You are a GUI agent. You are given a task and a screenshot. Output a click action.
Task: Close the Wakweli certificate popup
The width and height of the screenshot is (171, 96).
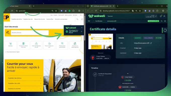(82, 28)
